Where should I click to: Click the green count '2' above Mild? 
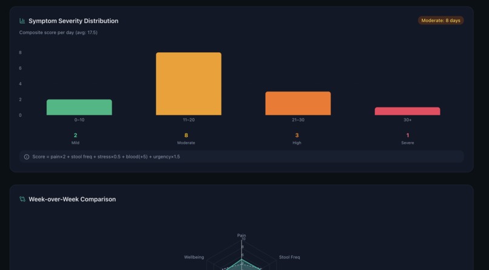(75, 135)
